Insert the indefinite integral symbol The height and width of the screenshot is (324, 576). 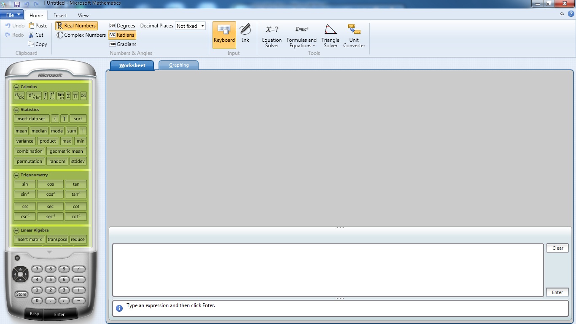(x=45, y=96)
